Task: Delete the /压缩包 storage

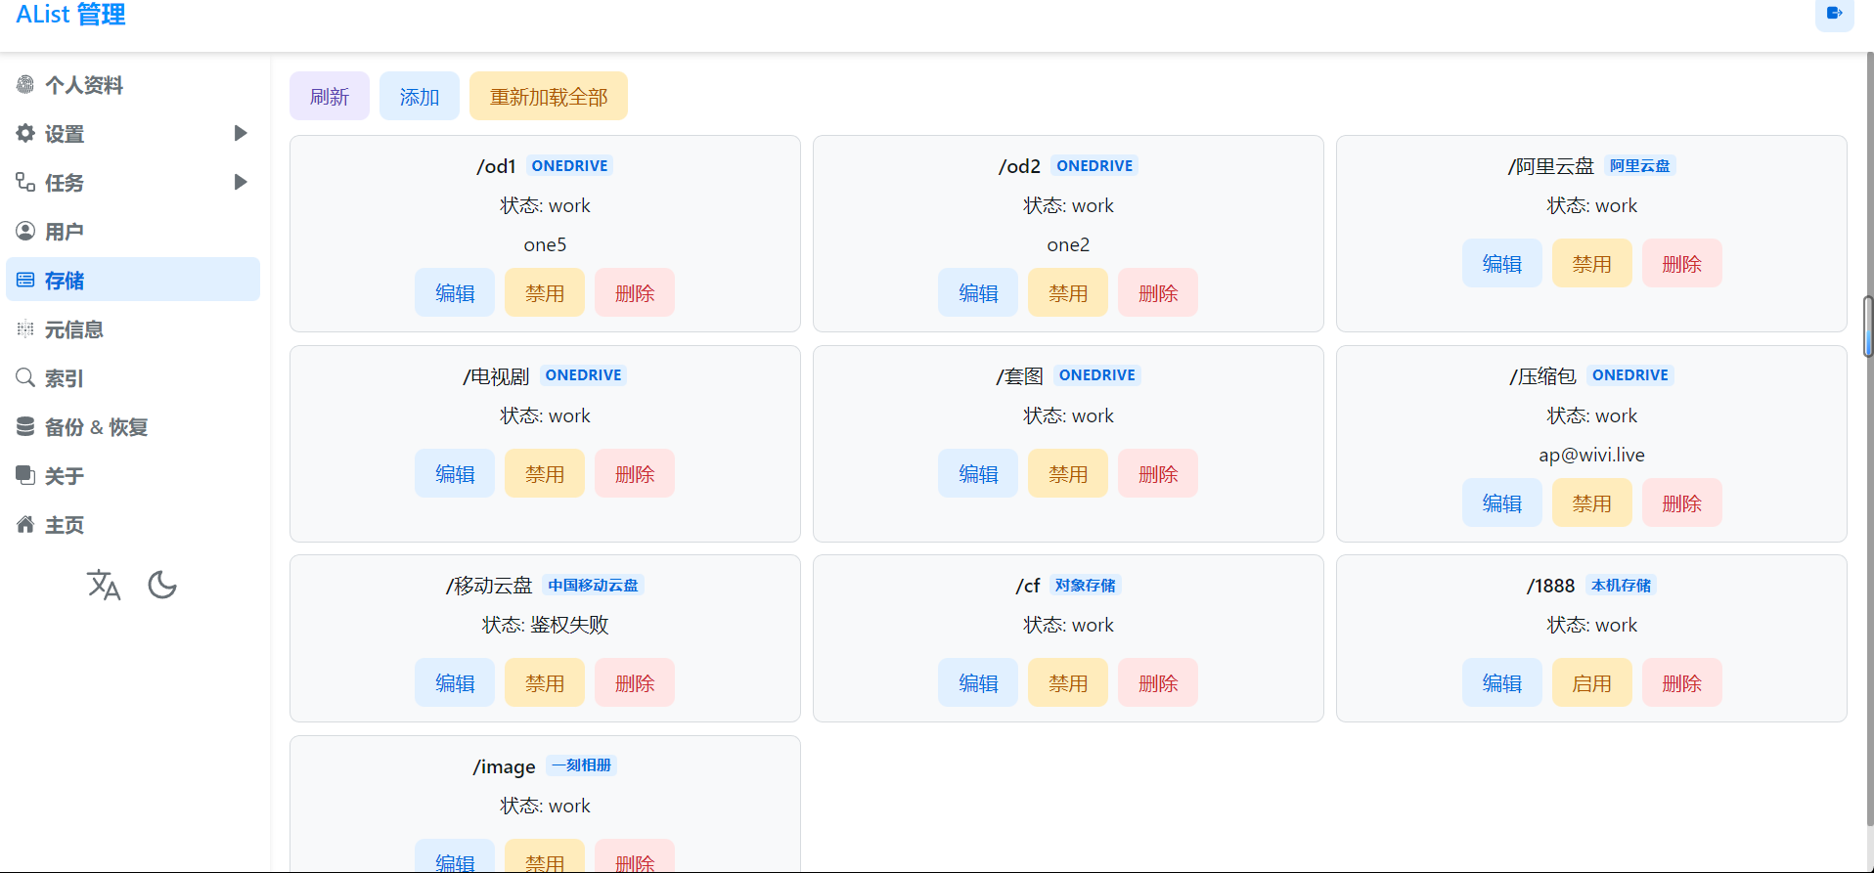Action: (1682, 502)
